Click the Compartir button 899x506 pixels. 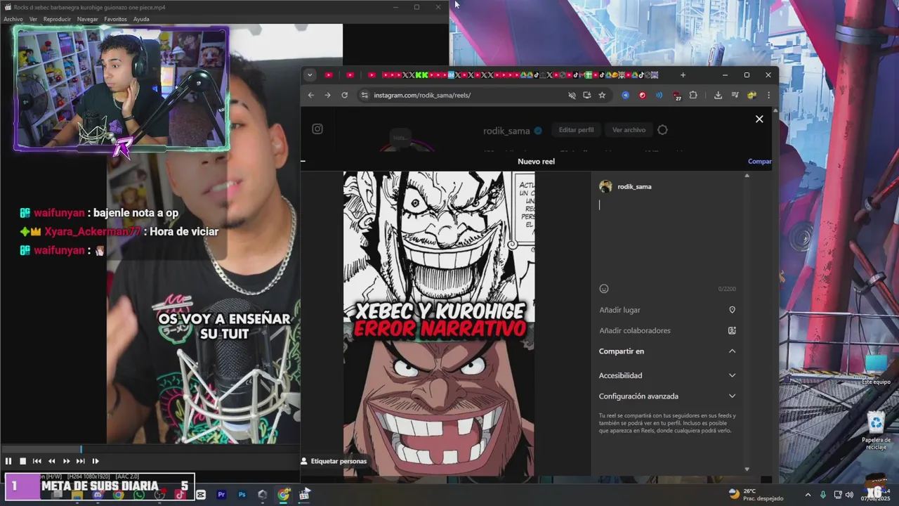tap(760, 161)
